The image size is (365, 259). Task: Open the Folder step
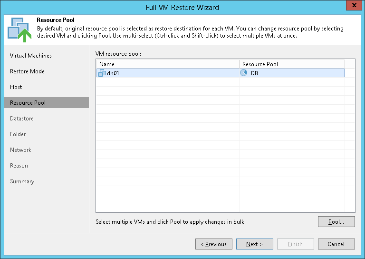pos(18,134)
